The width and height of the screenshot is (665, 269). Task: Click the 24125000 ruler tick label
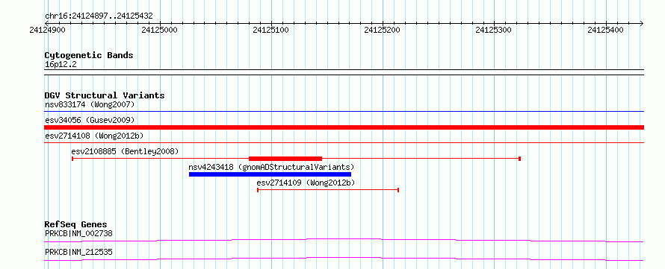[160, 30]
